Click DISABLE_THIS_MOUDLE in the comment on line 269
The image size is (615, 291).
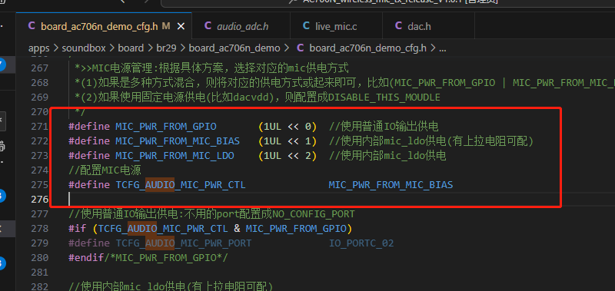(384, 98)
